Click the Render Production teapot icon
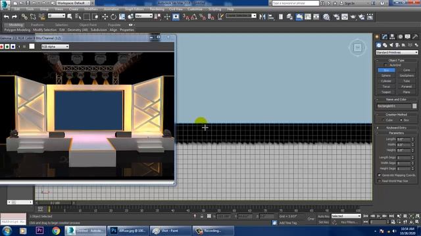 click(353, 17)
